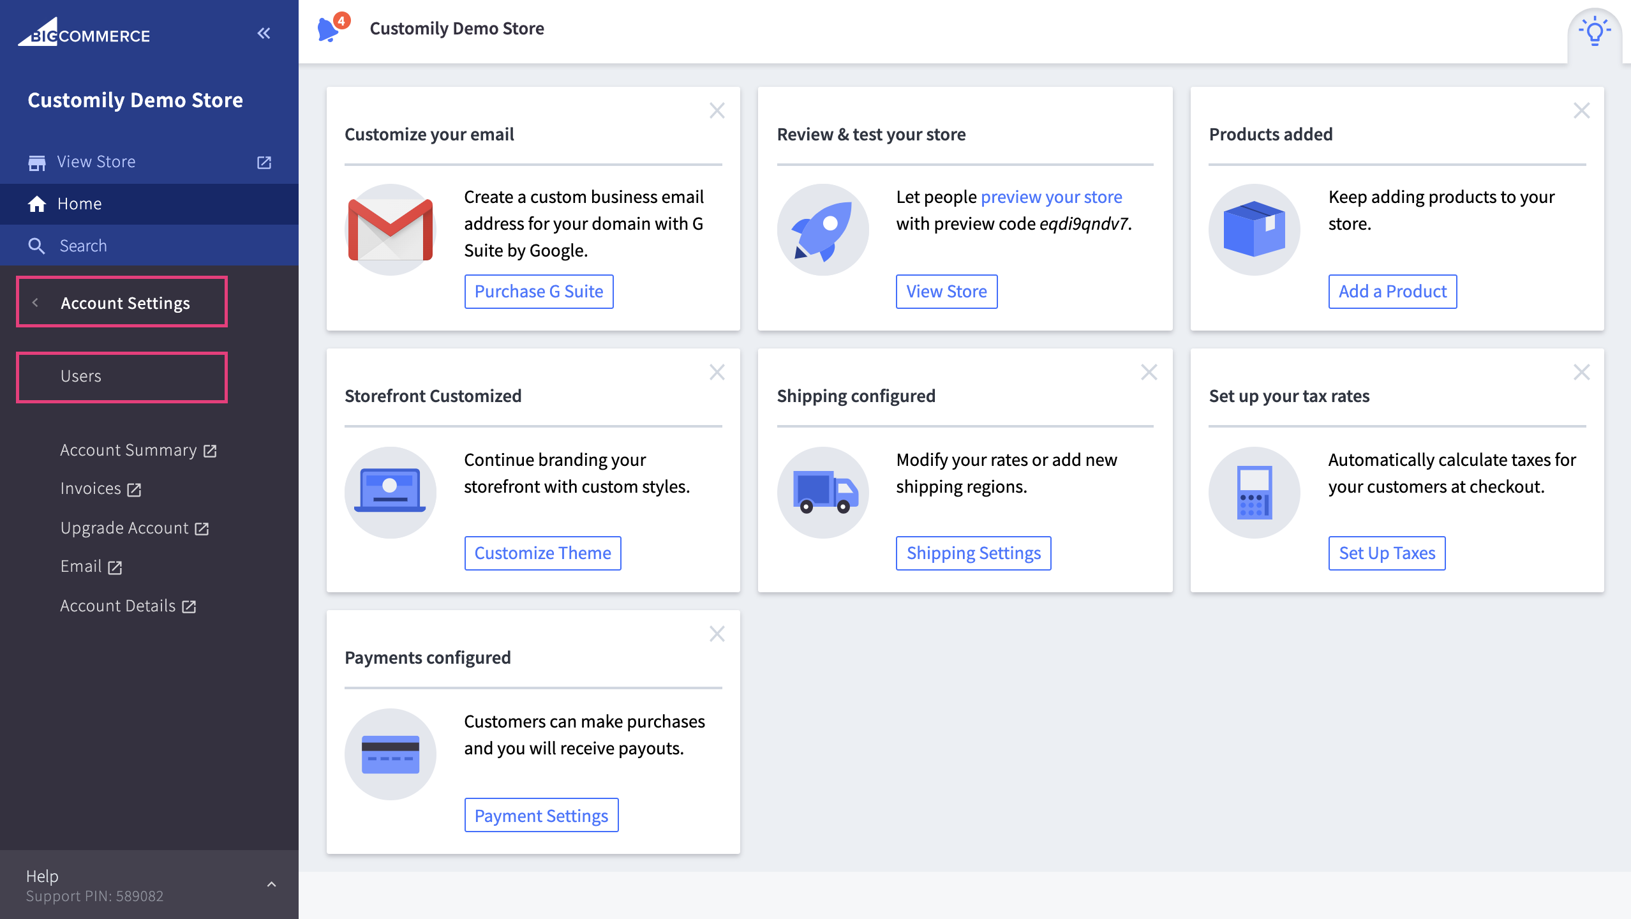Open the notifications bell icon

point(328,29)
